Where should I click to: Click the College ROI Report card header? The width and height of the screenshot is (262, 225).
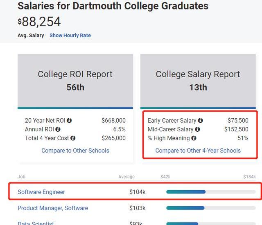[x=75, y=80]
